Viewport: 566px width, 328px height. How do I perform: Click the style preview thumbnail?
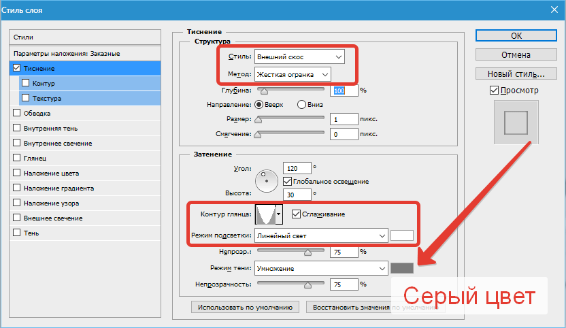tap(516, 122)
